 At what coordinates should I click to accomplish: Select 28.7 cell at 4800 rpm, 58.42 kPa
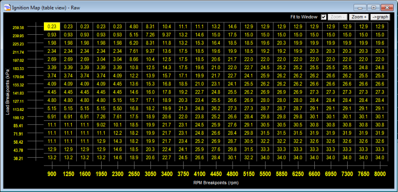(232, 141)
